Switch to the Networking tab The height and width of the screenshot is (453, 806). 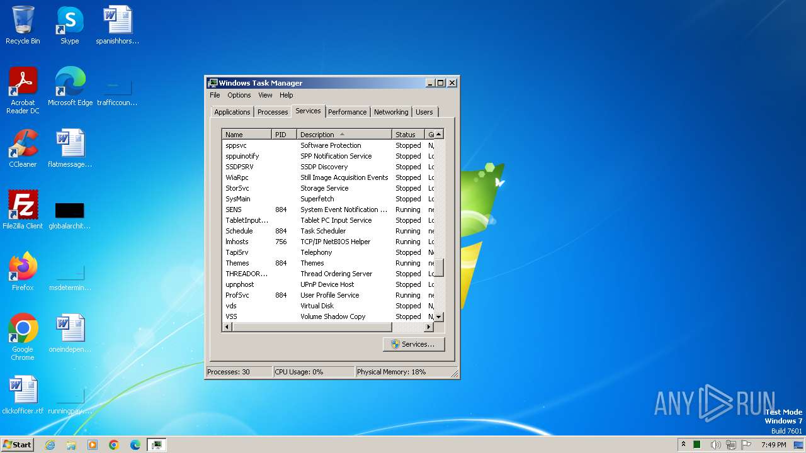(x=391, y=112)
